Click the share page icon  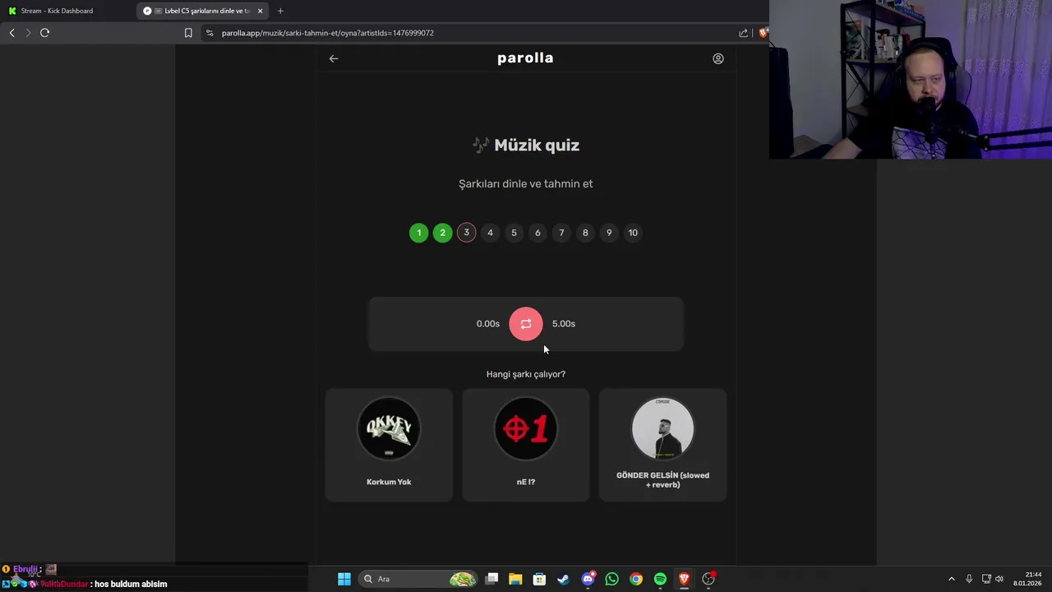click(744, 33)
